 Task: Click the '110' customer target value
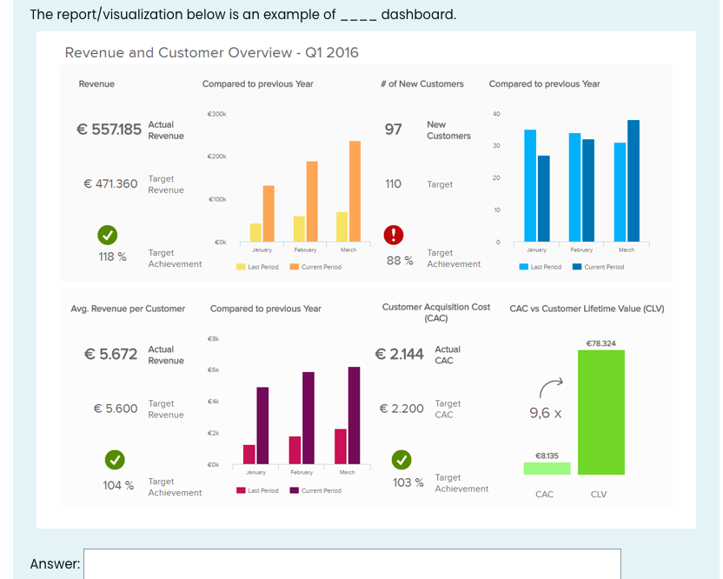394,183
